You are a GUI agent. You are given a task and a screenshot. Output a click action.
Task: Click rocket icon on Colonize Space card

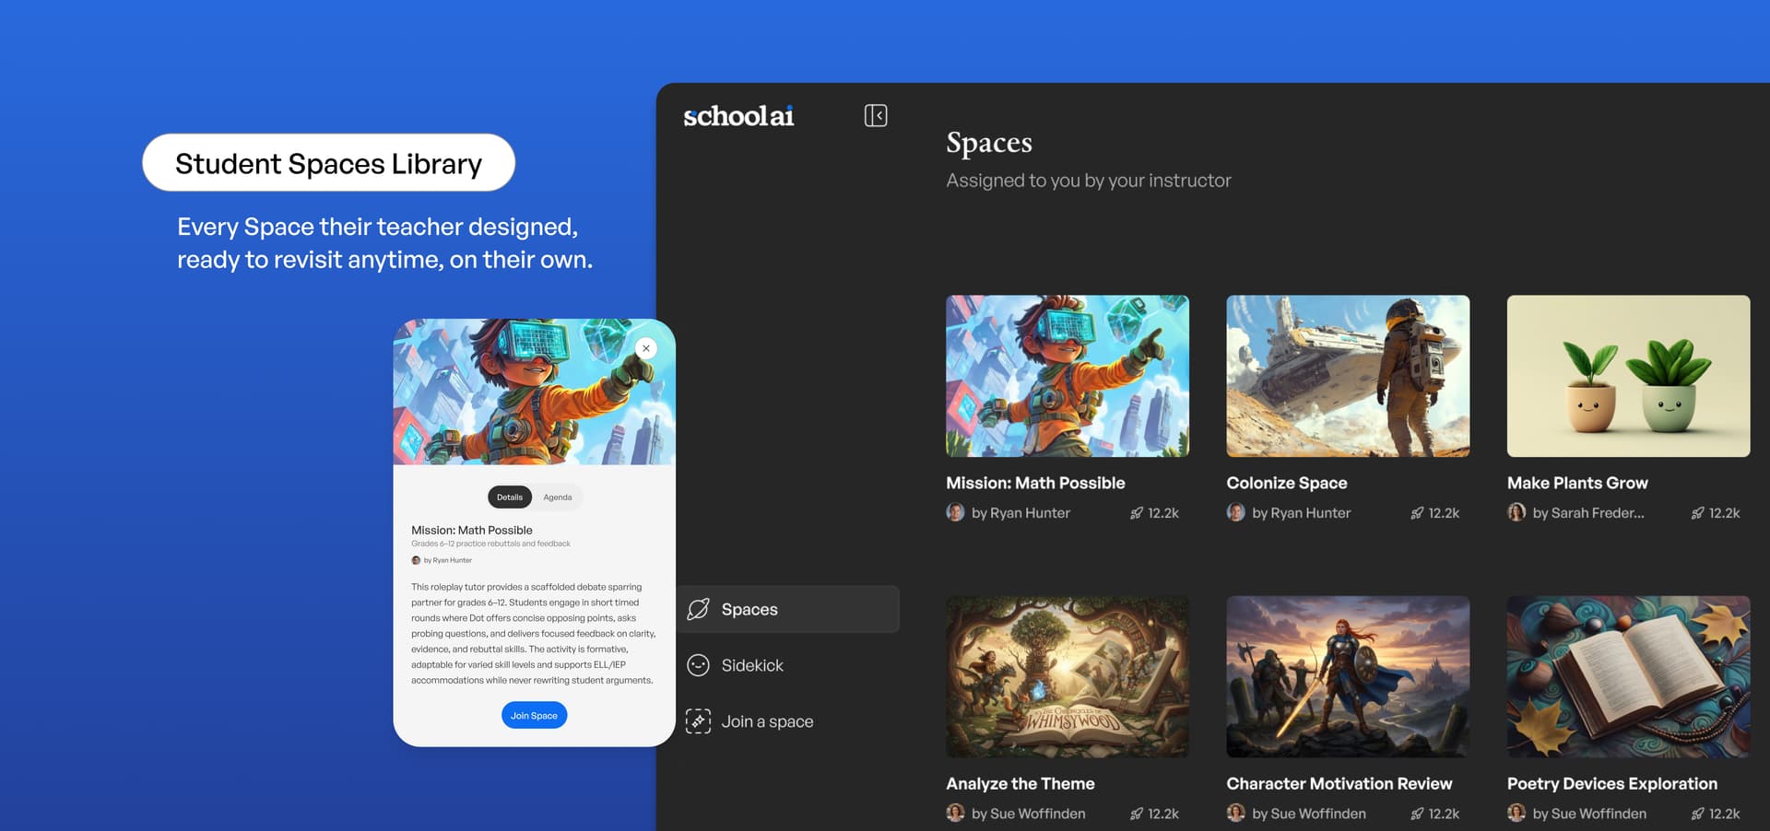coord(1417,513)
